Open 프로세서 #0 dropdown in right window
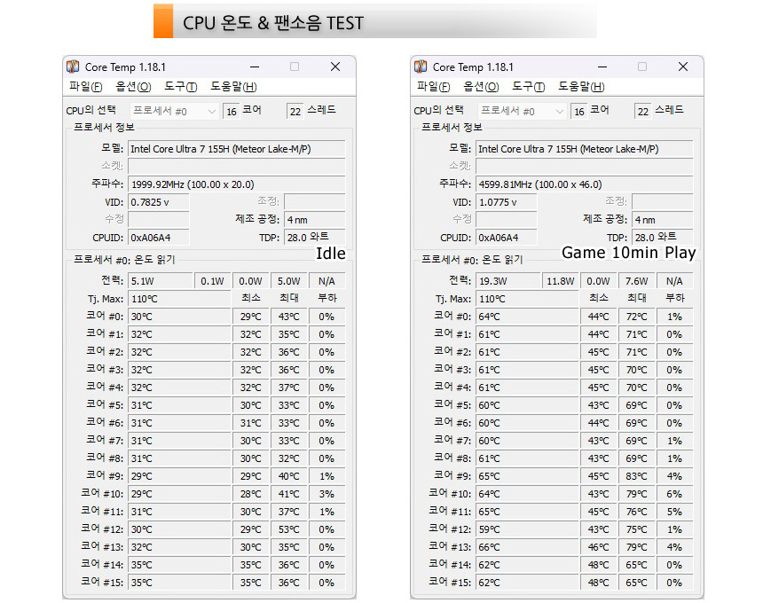Viewport: 763px width, 603px height. pos(523,112)
